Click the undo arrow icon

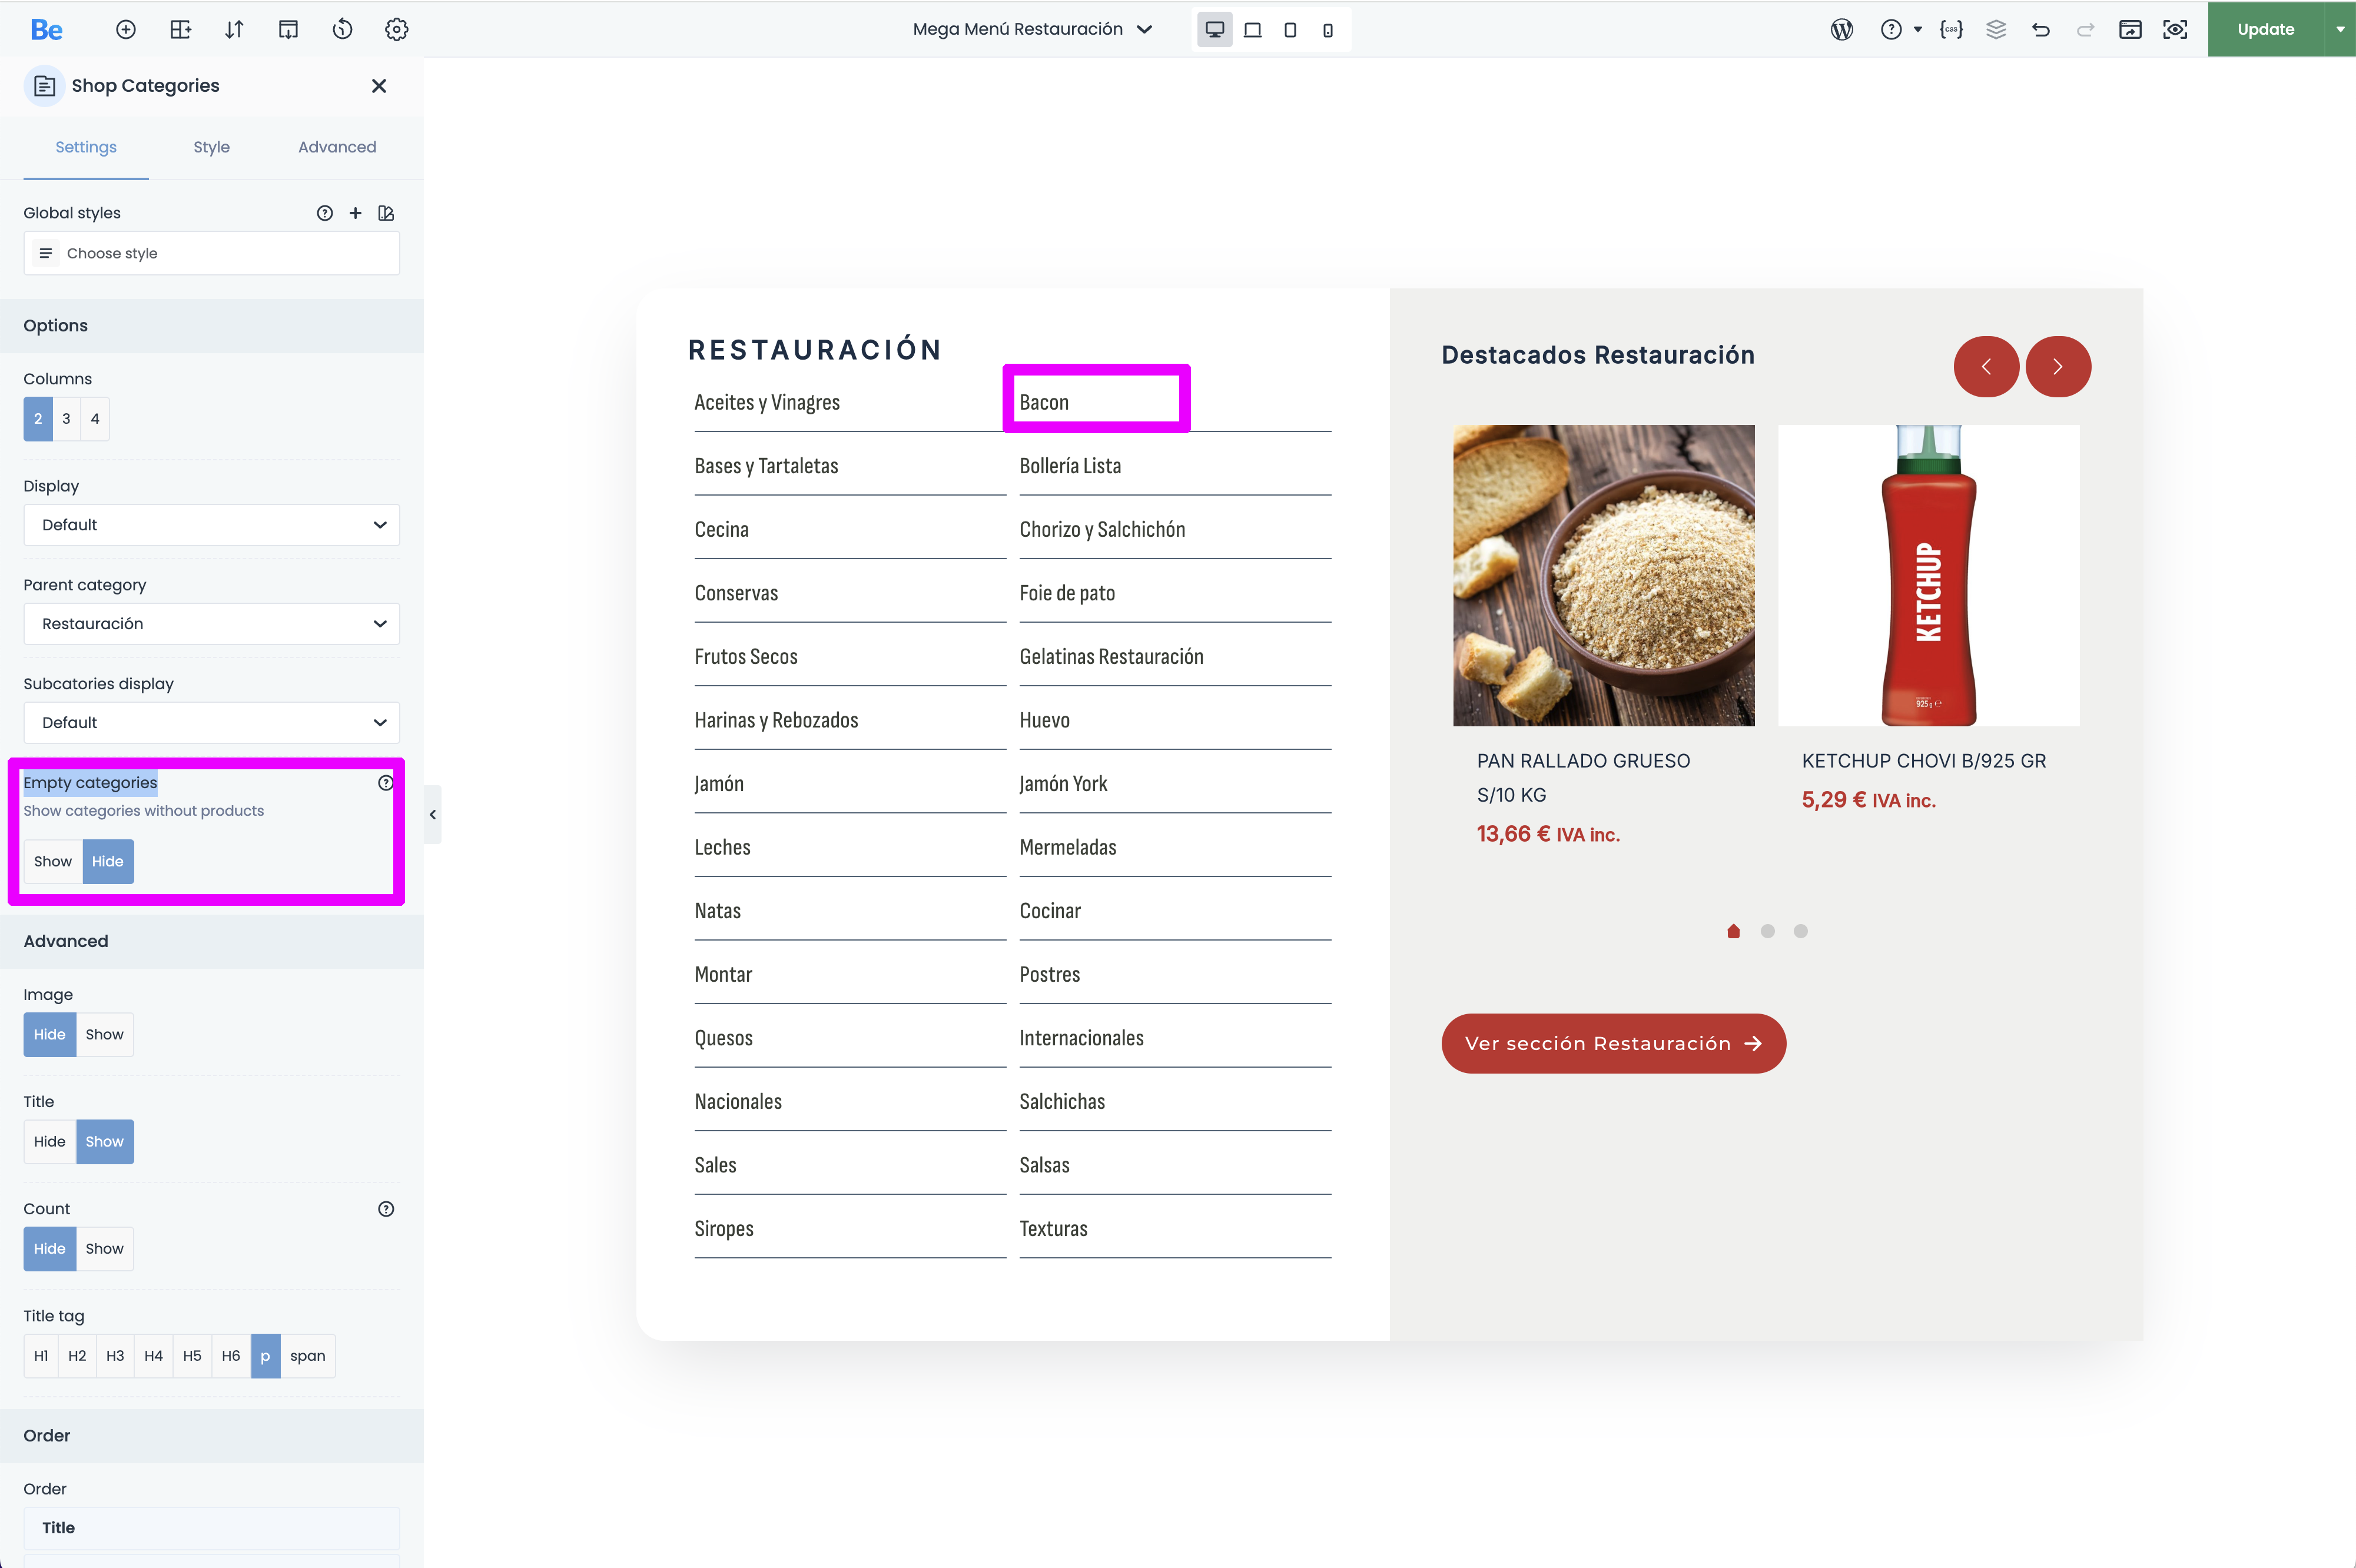[2041, 29]
